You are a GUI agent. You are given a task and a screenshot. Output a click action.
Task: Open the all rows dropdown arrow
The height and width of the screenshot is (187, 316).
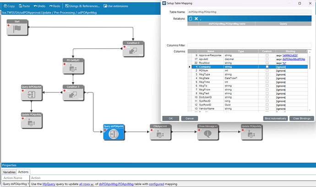click(93, 184)
